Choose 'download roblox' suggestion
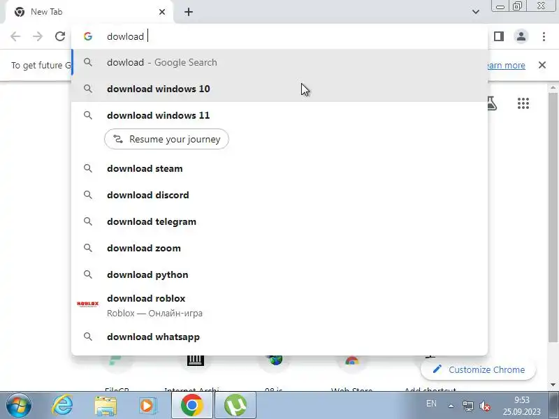This screenshot has height=419, width=559. coord(279,305)
